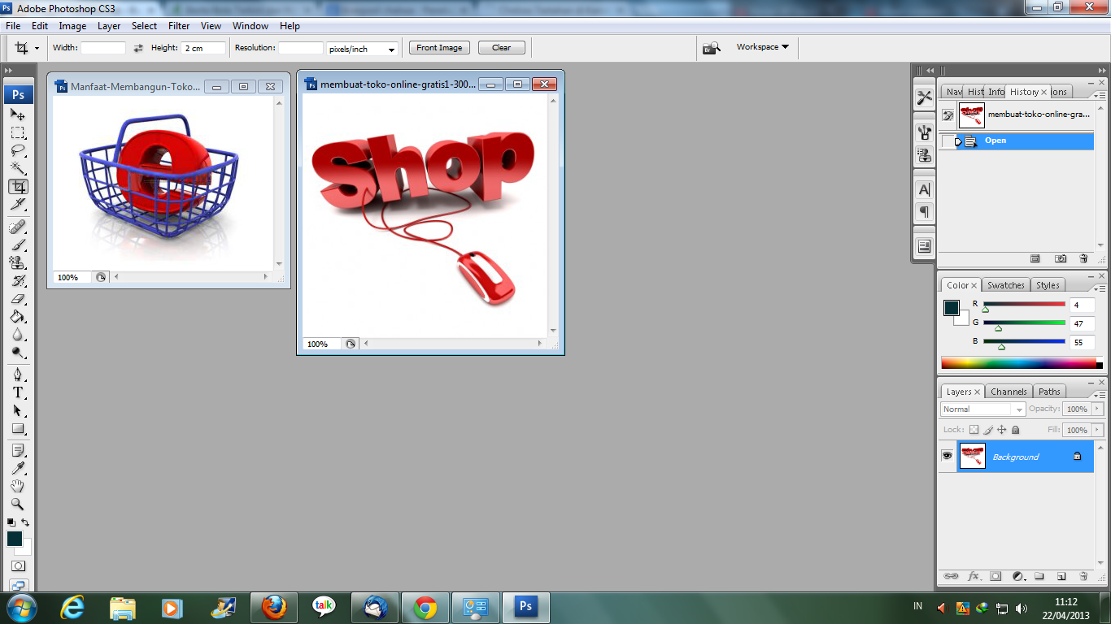Open the Tool Presets collapsed panel icon
This screenshot has height=624, width=1111.
(924, 98)
